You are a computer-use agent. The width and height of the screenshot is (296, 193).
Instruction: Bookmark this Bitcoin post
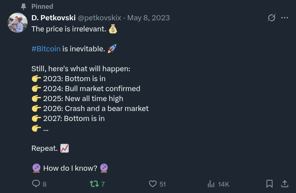point(269,184)
